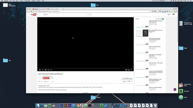193x108 pixels.
Task: Select the Bottom folder on desktop
Action: pyautogui.click(x=93, y=97)
